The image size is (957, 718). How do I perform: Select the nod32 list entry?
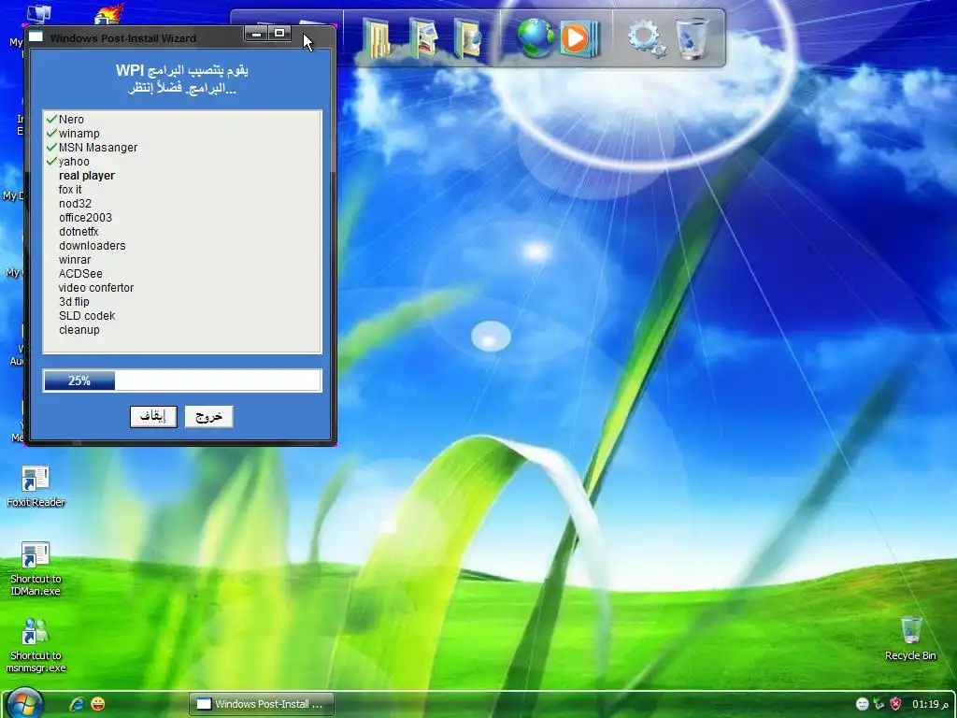[x=75, y=204]
